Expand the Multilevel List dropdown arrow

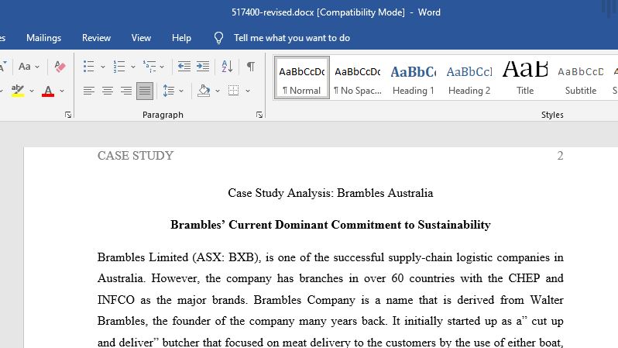pos(162,67)
